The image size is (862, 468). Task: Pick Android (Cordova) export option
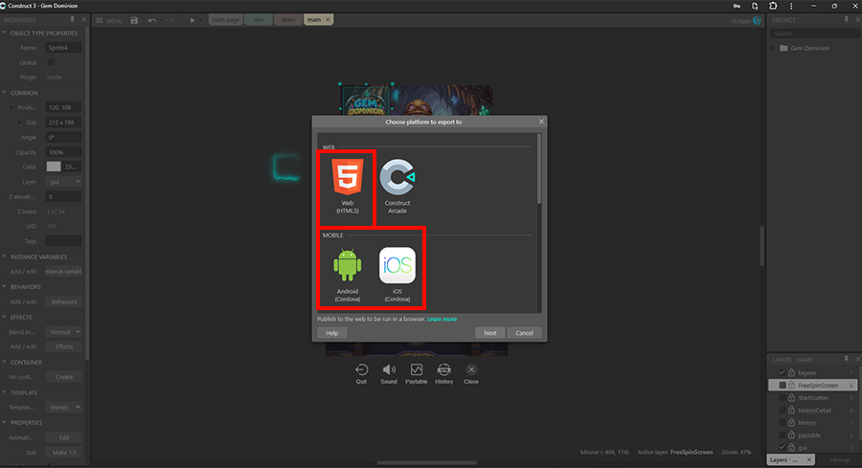point(347,272)
